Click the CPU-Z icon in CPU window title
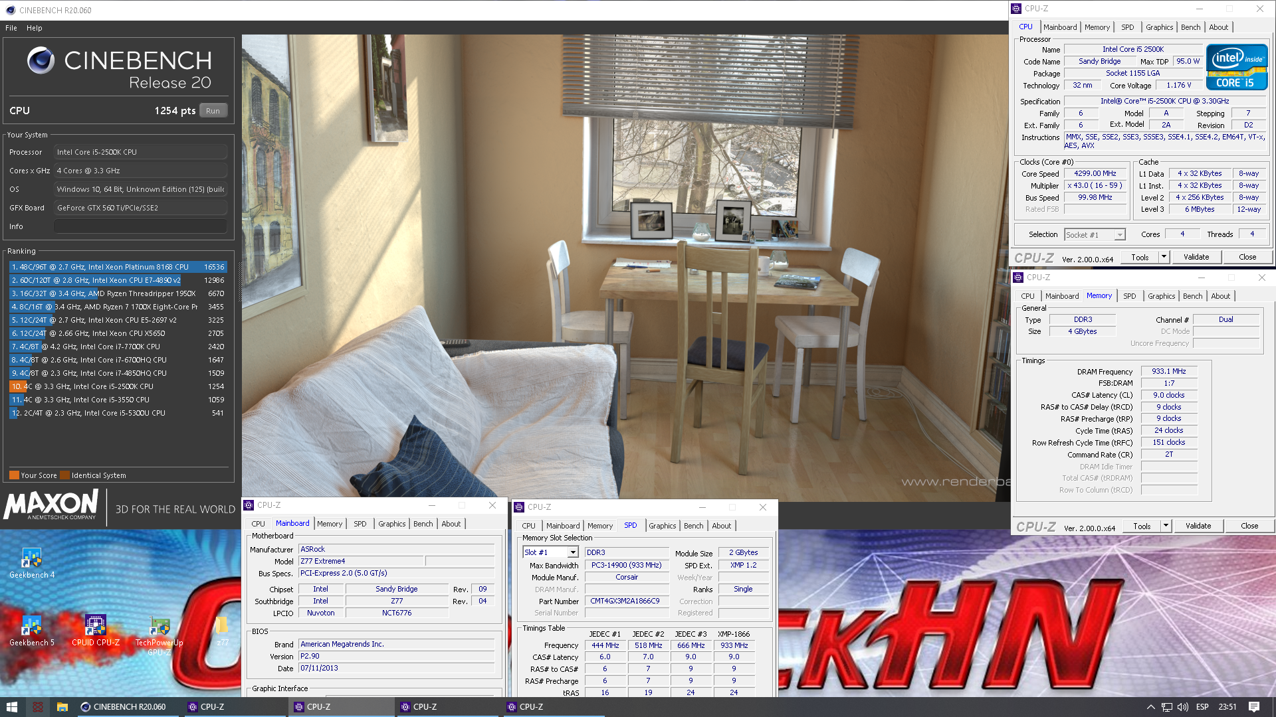The height and width of the screenshot is (717, 1276). (x=1016, y=9)
